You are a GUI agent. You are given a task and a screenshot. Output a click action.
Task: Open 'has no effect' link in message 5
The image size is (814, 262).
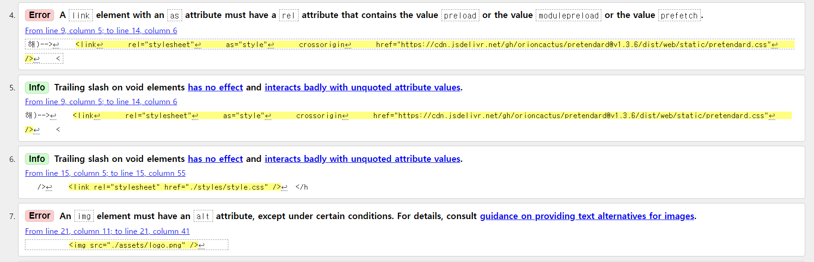pyautogui.click(x=215, y=87)
